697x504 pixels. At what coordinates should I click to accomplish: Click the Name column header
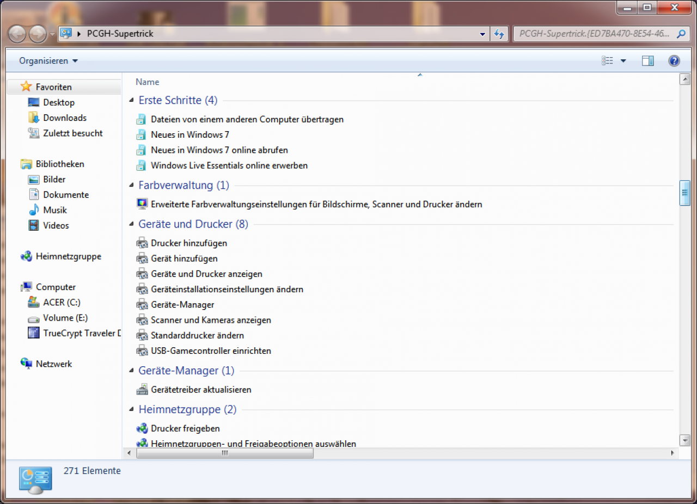tap(148, 82)
